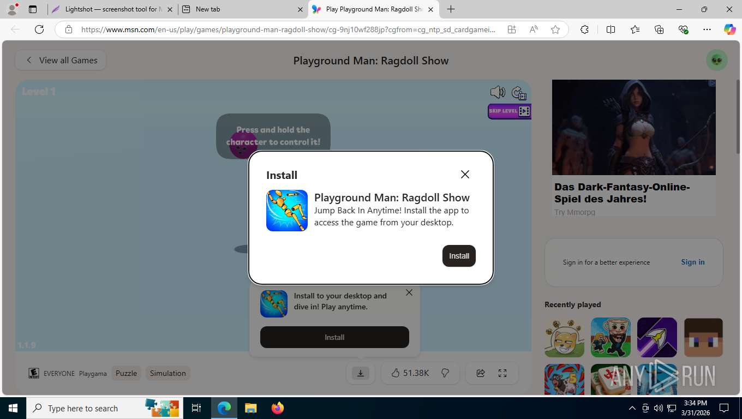Open Settings and more menu
This screenshot has height=419, width=742.
click(707, 29)
